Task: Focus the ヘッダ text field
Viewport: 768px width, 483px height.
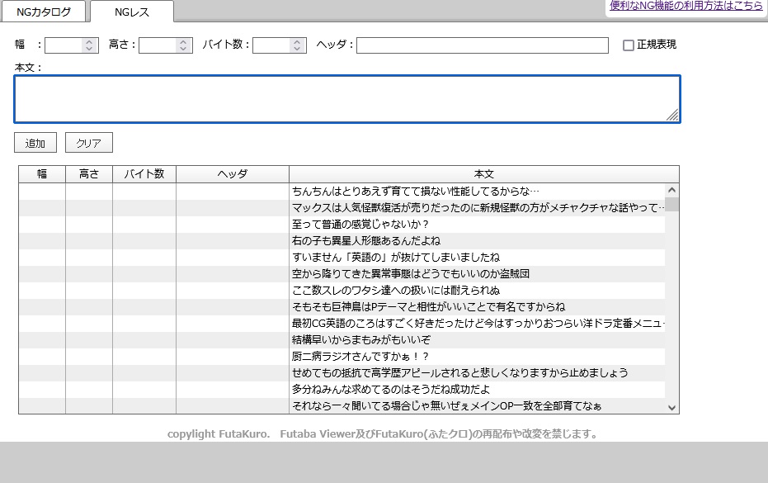Action: point(482,45)
